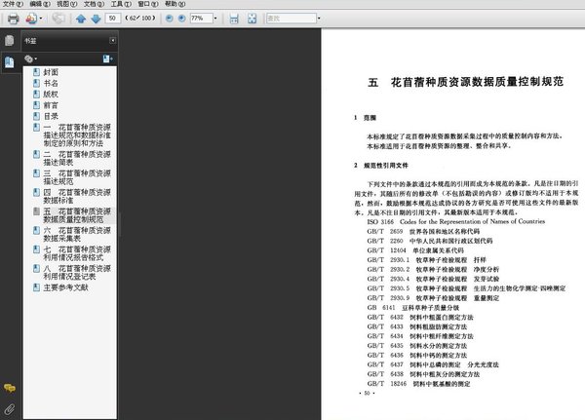Viewport: 585px width, 420px height.
Task: Click bookmark icon beside 书名
Action: coord(36,83)
